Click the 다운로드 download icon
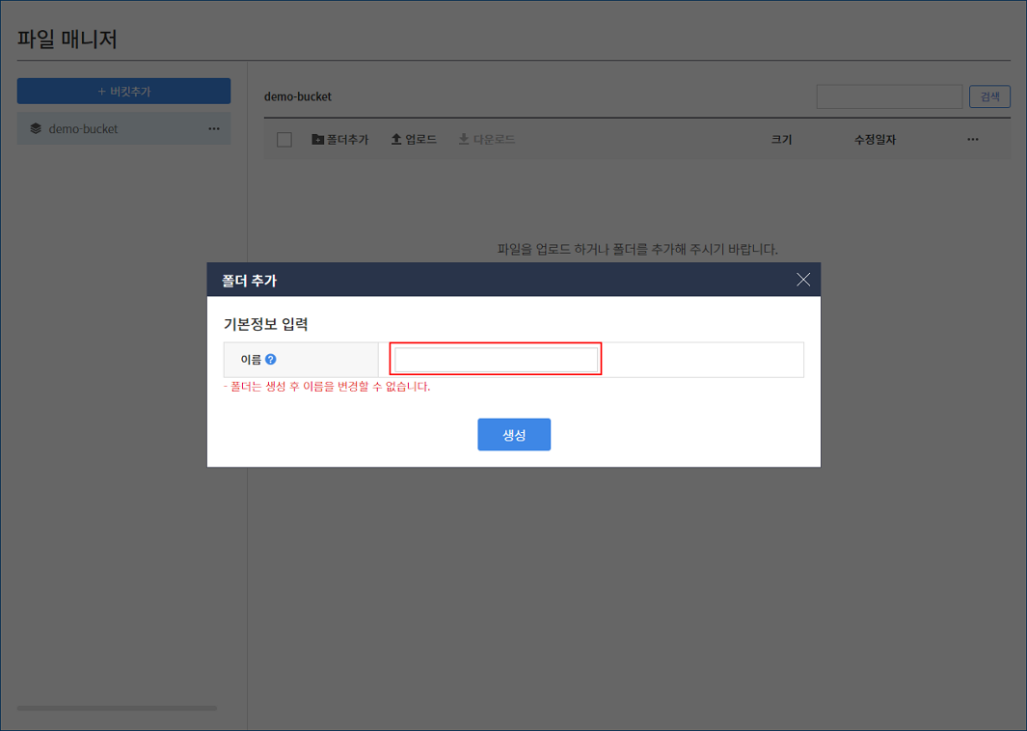Viewport: 1027px width, 731px height. [464, 140]
